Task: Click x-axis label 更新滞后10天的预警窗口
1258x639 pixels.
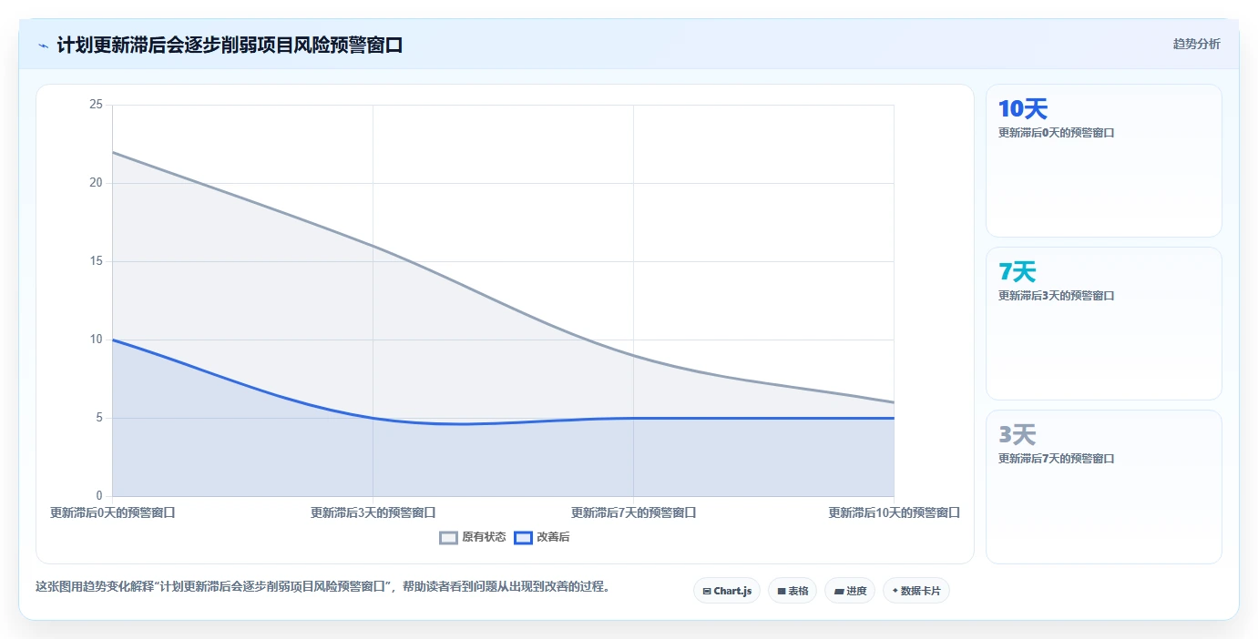Action: click(895, 512)
